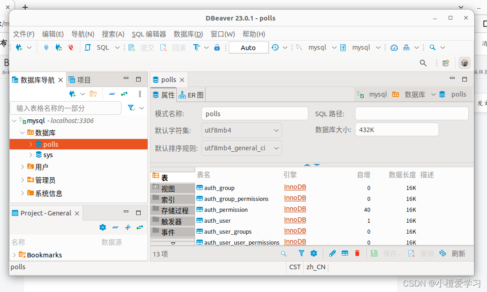Viewport: 487px width, 292px height.
Task: Click the grey magnifier below toolbar
Action: point(423,63)
